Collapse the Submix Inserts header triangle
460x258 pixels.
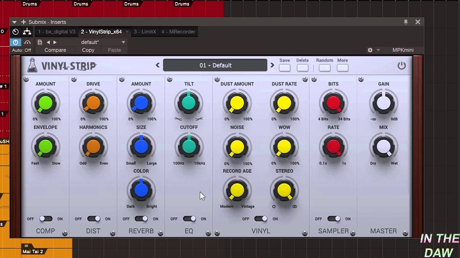14,22
